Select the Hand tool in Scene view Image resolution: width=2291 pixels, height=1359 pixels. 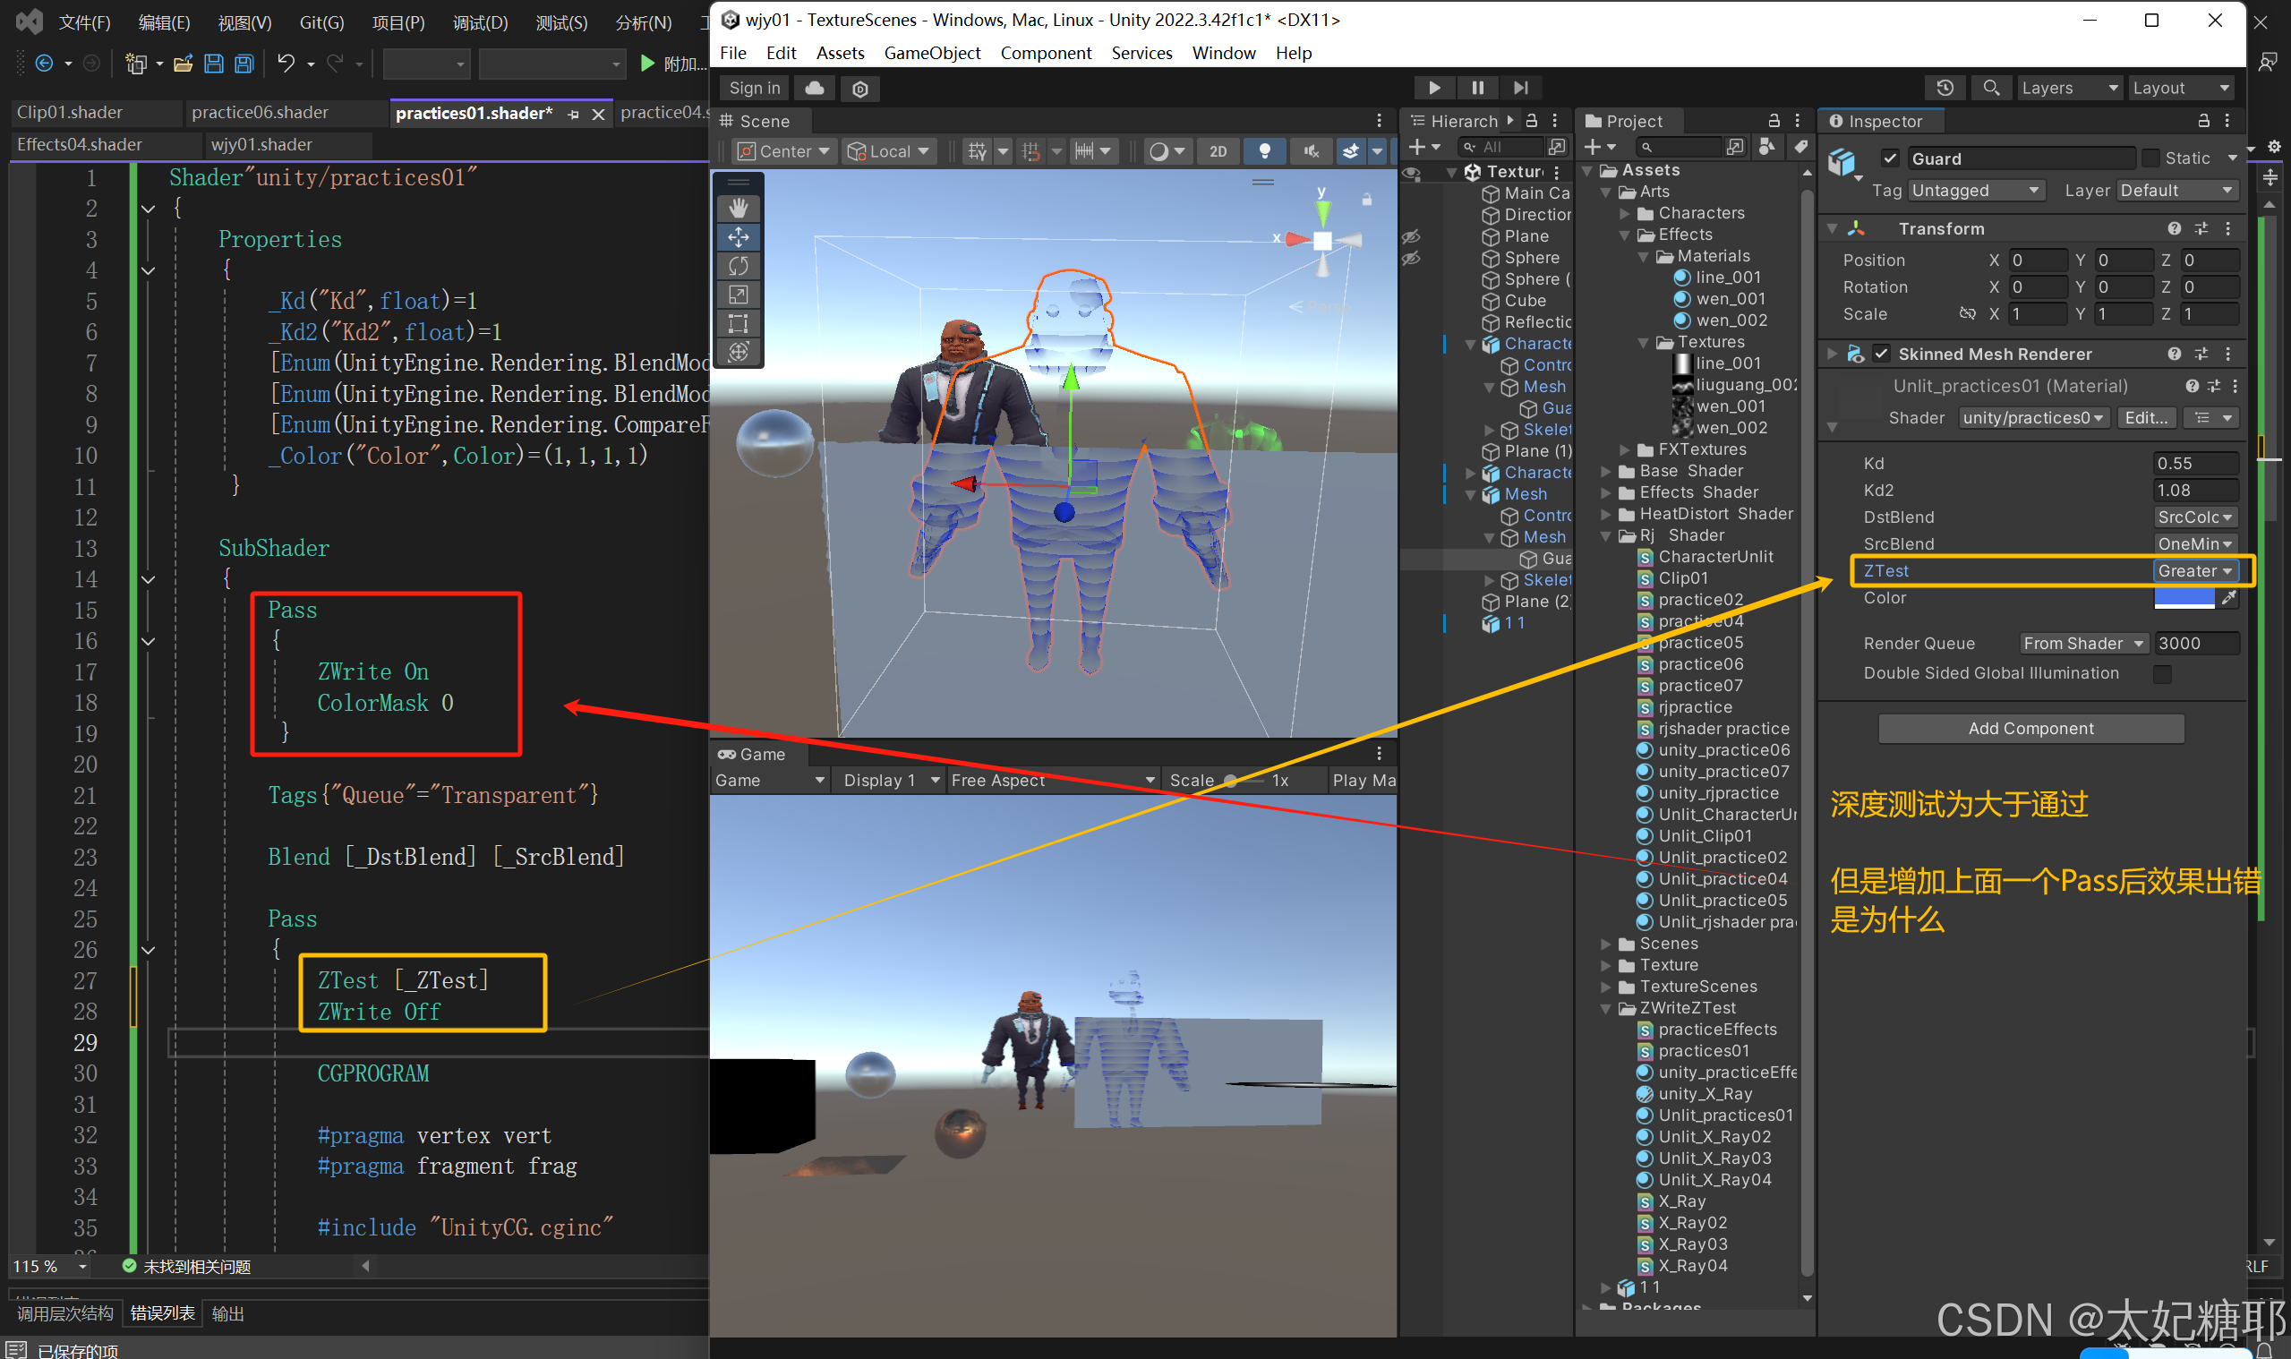738,208
